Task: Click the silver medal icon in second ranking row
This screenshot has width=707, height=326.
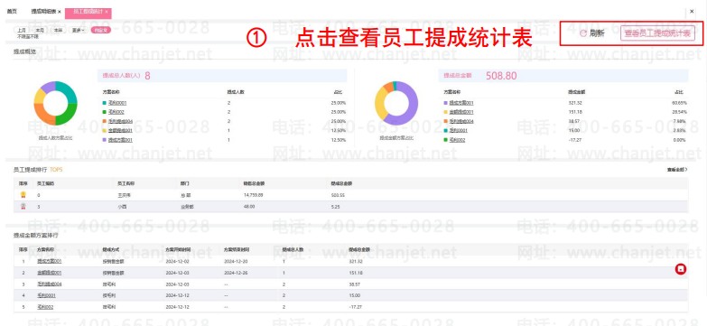Action: click(23, 207)
